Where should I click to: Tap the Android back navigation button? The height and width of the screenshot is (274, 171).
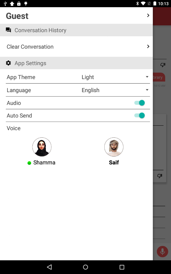point(49,267)
